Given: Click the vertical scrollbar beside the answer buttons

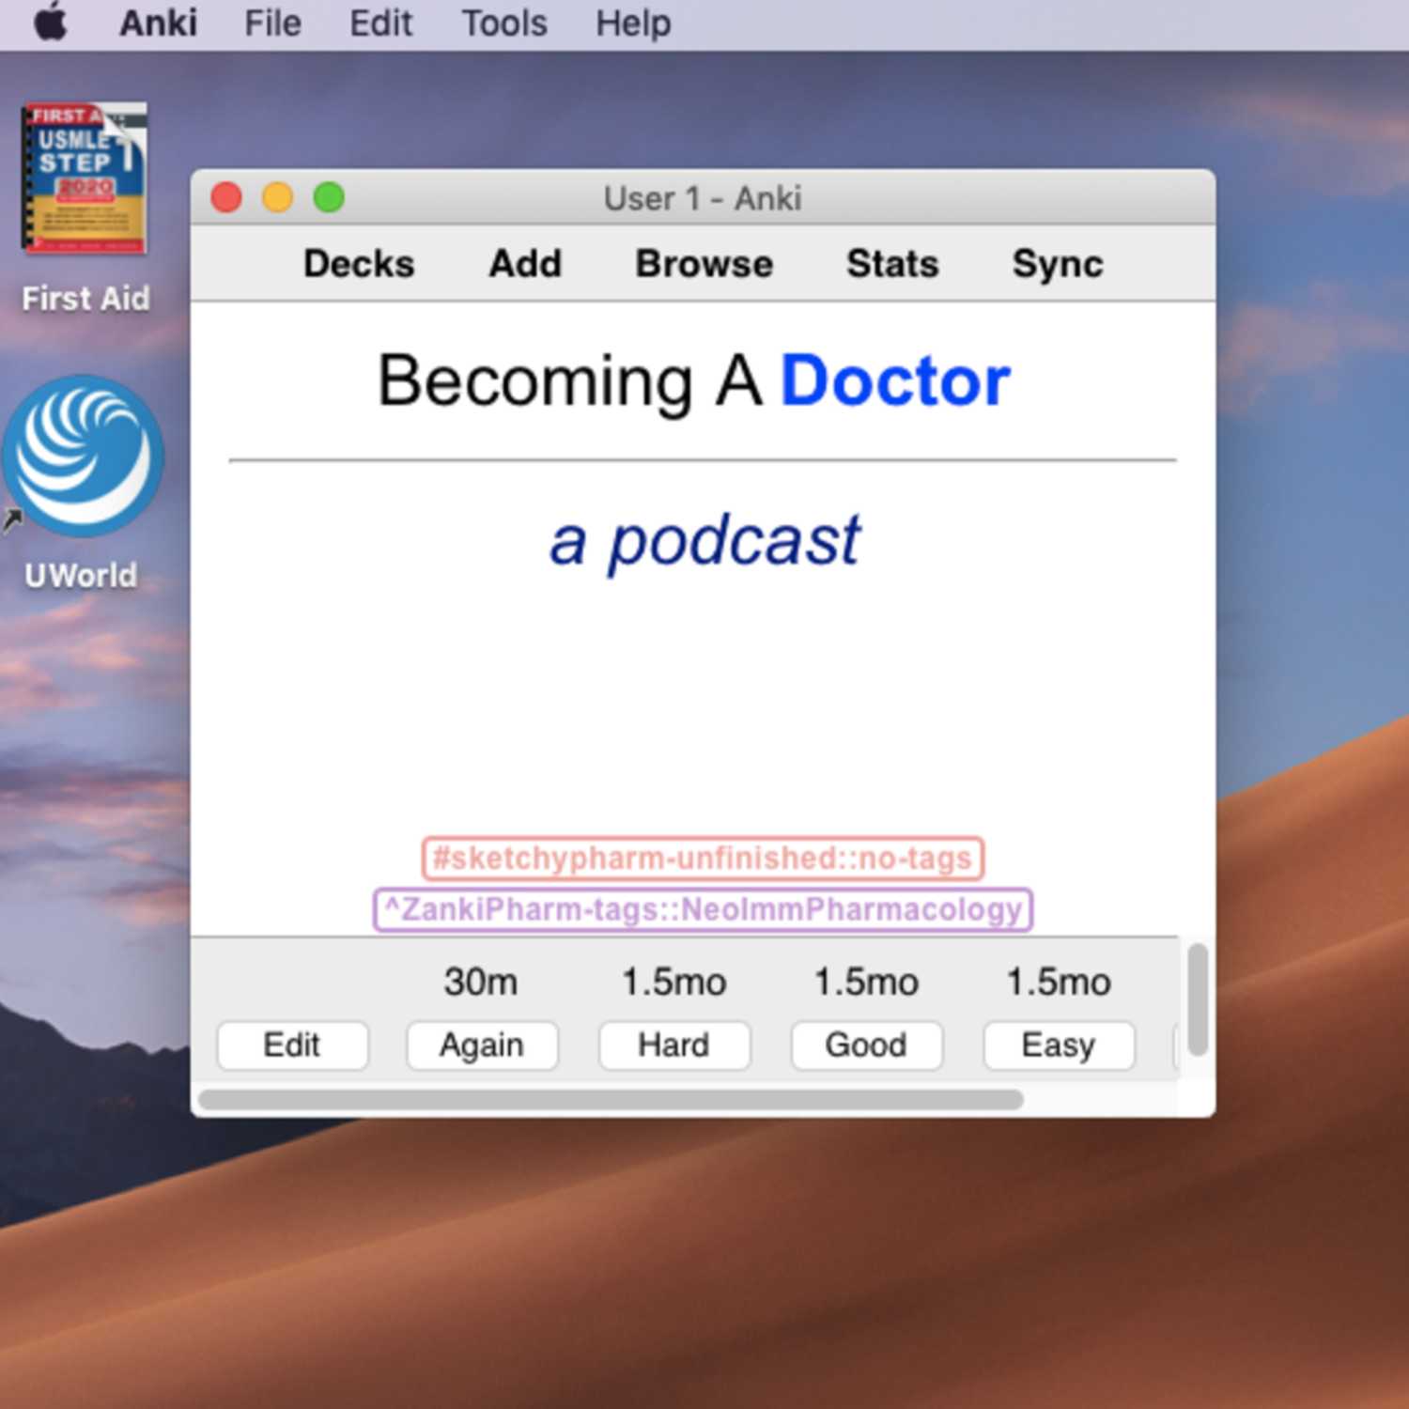Looking at the screenshot, I should tap(1197, 1000).
